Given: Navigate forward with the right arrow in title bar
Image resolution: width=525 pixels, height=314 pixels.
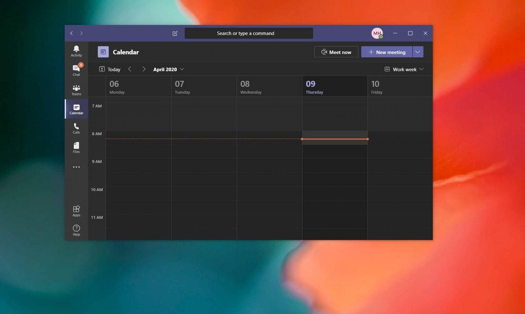Looking at the screenshot, I should (x=81, y=33).
